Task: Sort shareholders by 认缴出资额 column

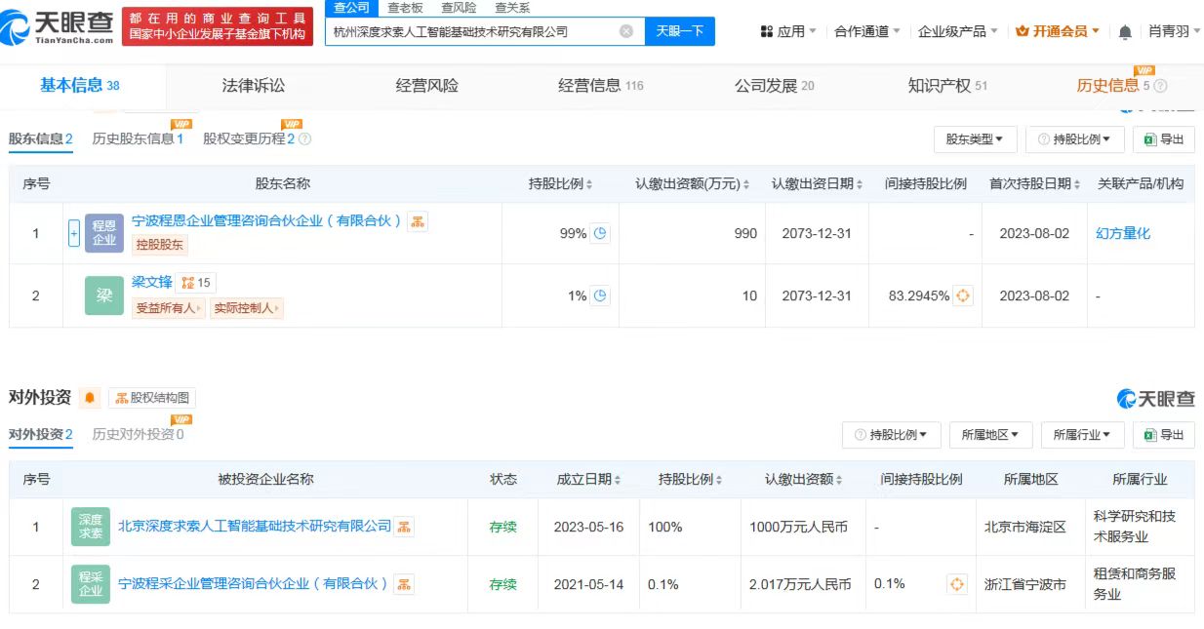Action: click(x=692, y=184)
